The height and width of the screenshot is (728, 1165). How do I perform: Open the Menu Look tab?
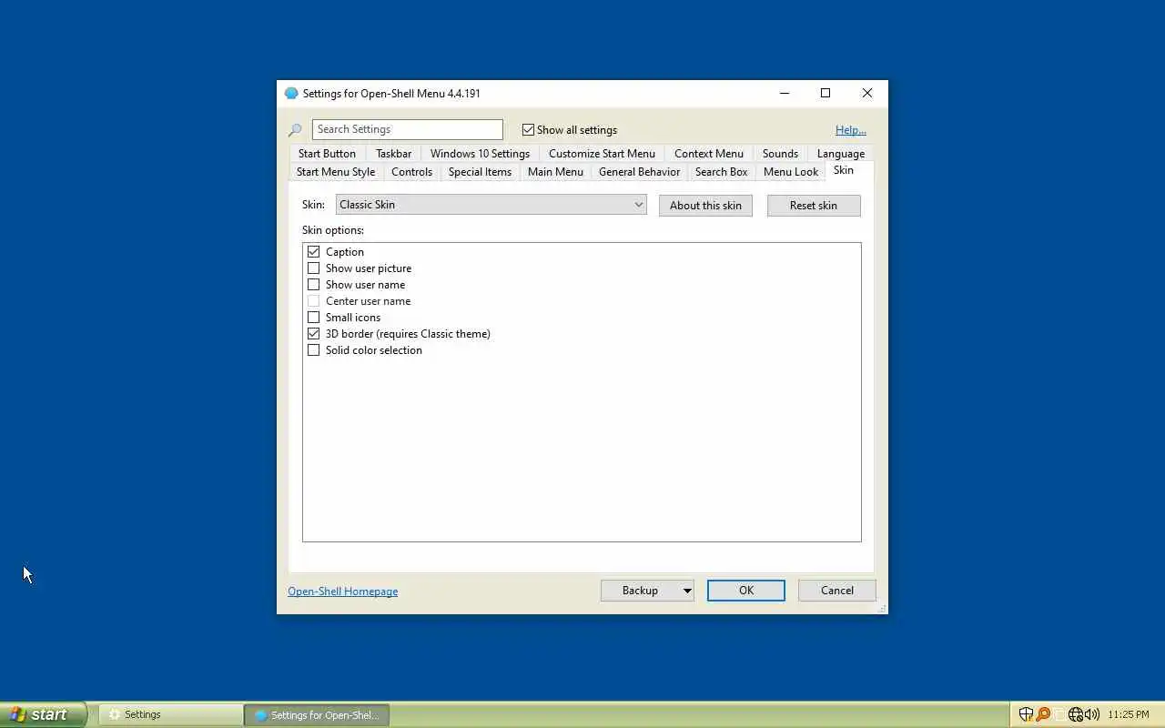click(x=791, y=171)
